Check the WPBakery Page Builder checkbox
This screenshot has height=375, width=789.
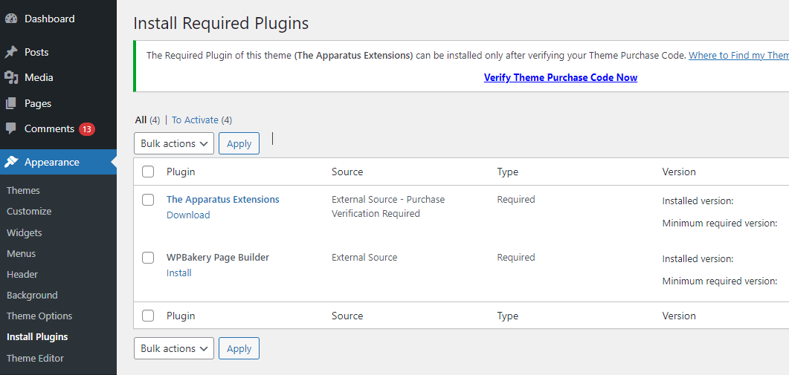pos(148,258)
